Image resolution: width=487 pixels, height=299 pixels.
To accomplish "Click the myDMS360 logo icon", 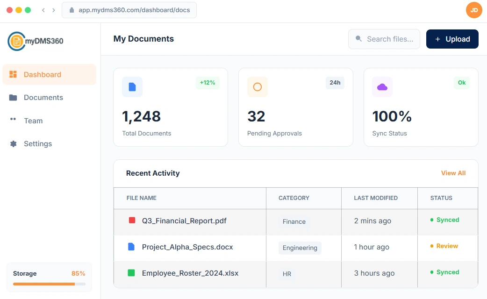I will coord(16,41).
